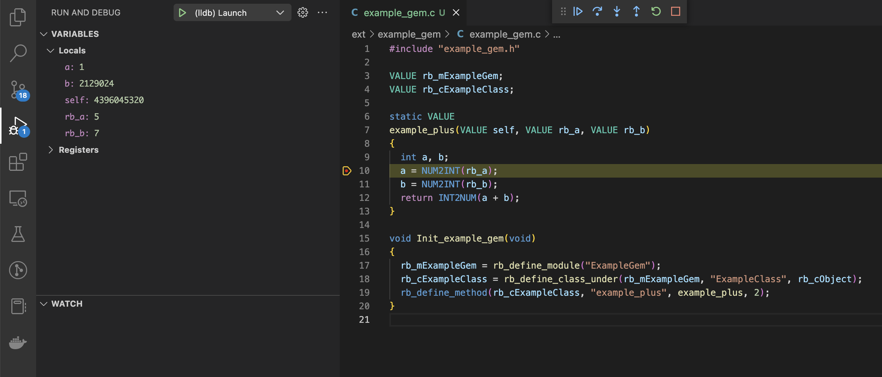Collapse the WATCH section

(44, 304)
